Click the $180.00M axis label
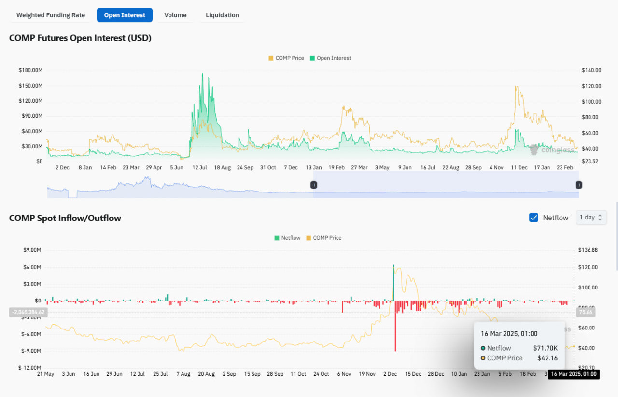Screen dimensions: 618x397 (31, 70)
